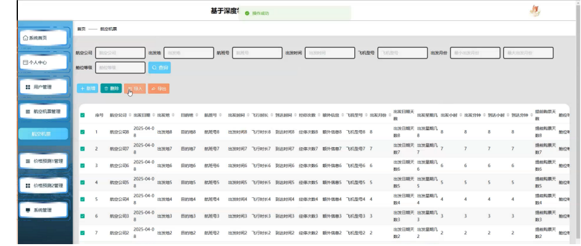Focus the 出发地 search field
This screenshot has width=581, height=246.
pos(188,53)
